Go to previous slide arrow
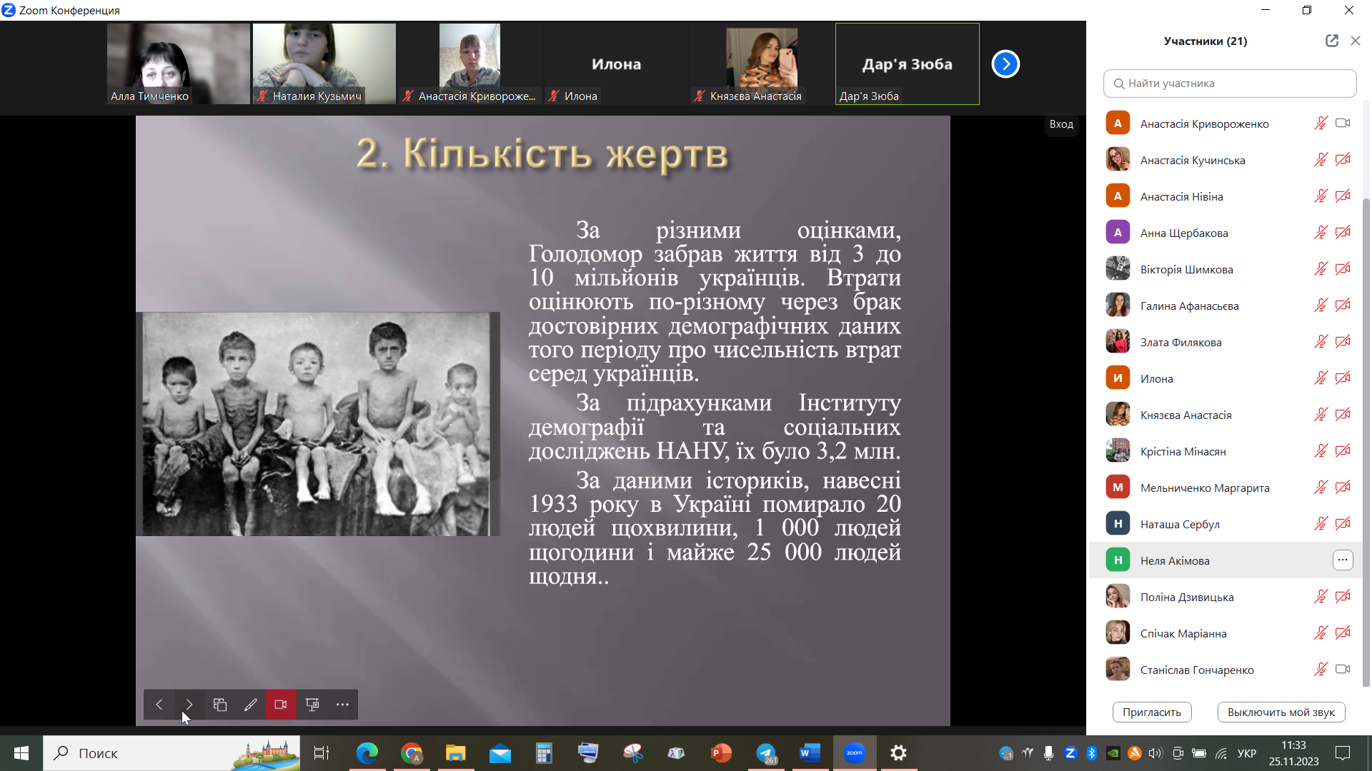1372x771 pixels. pos(159,705)
